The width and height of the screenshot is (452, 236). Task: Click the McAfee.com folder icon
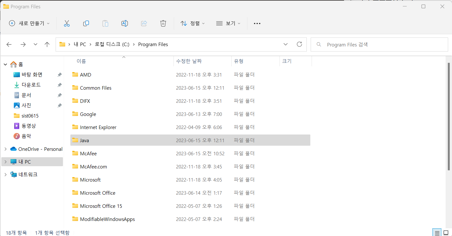pyautogui.click(x=75, y=167)
